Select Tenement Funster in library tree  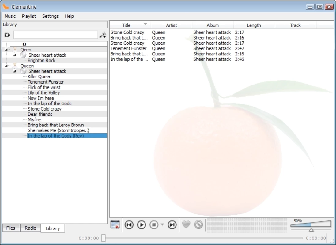click(x=46, y=82)
